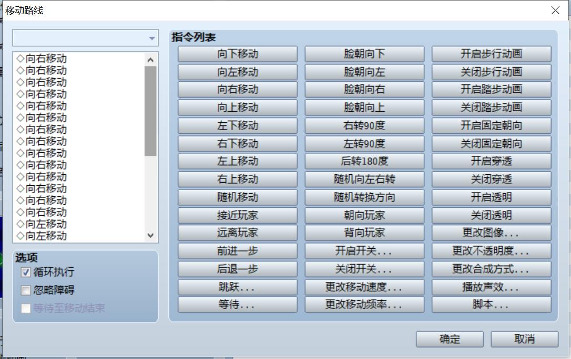The image size is (571, 359).
Task: Select the 朝向玩家 command
Action: (364, 215)
